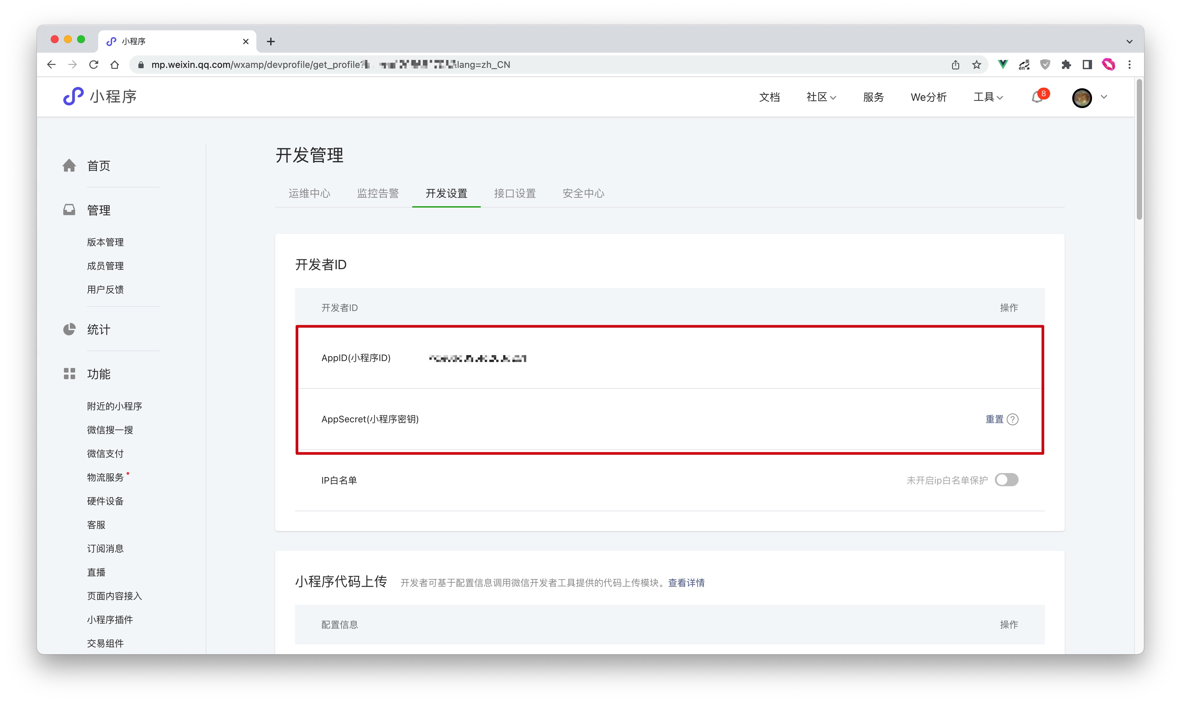Click the 首页 home icon in sidebar
Viewport: 1181px width, 703px height.
[x=69, y=165]
